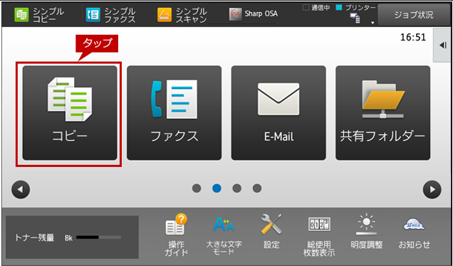The image size is (453, 266).
Task: Click the network printer status icon
Action: point(355,18)
